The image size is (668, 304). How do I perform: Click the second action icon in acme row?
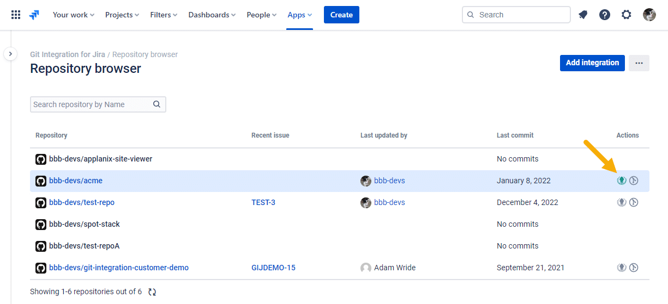pos(634,181)
